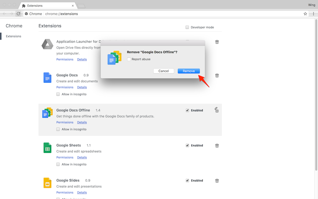Click the Wing profile name
This screenshot has width=318, height=199.
(x=311, y=5)
